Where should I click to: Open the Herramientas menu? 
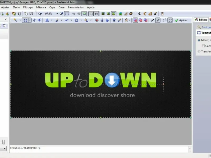click(x=76, y=7)
